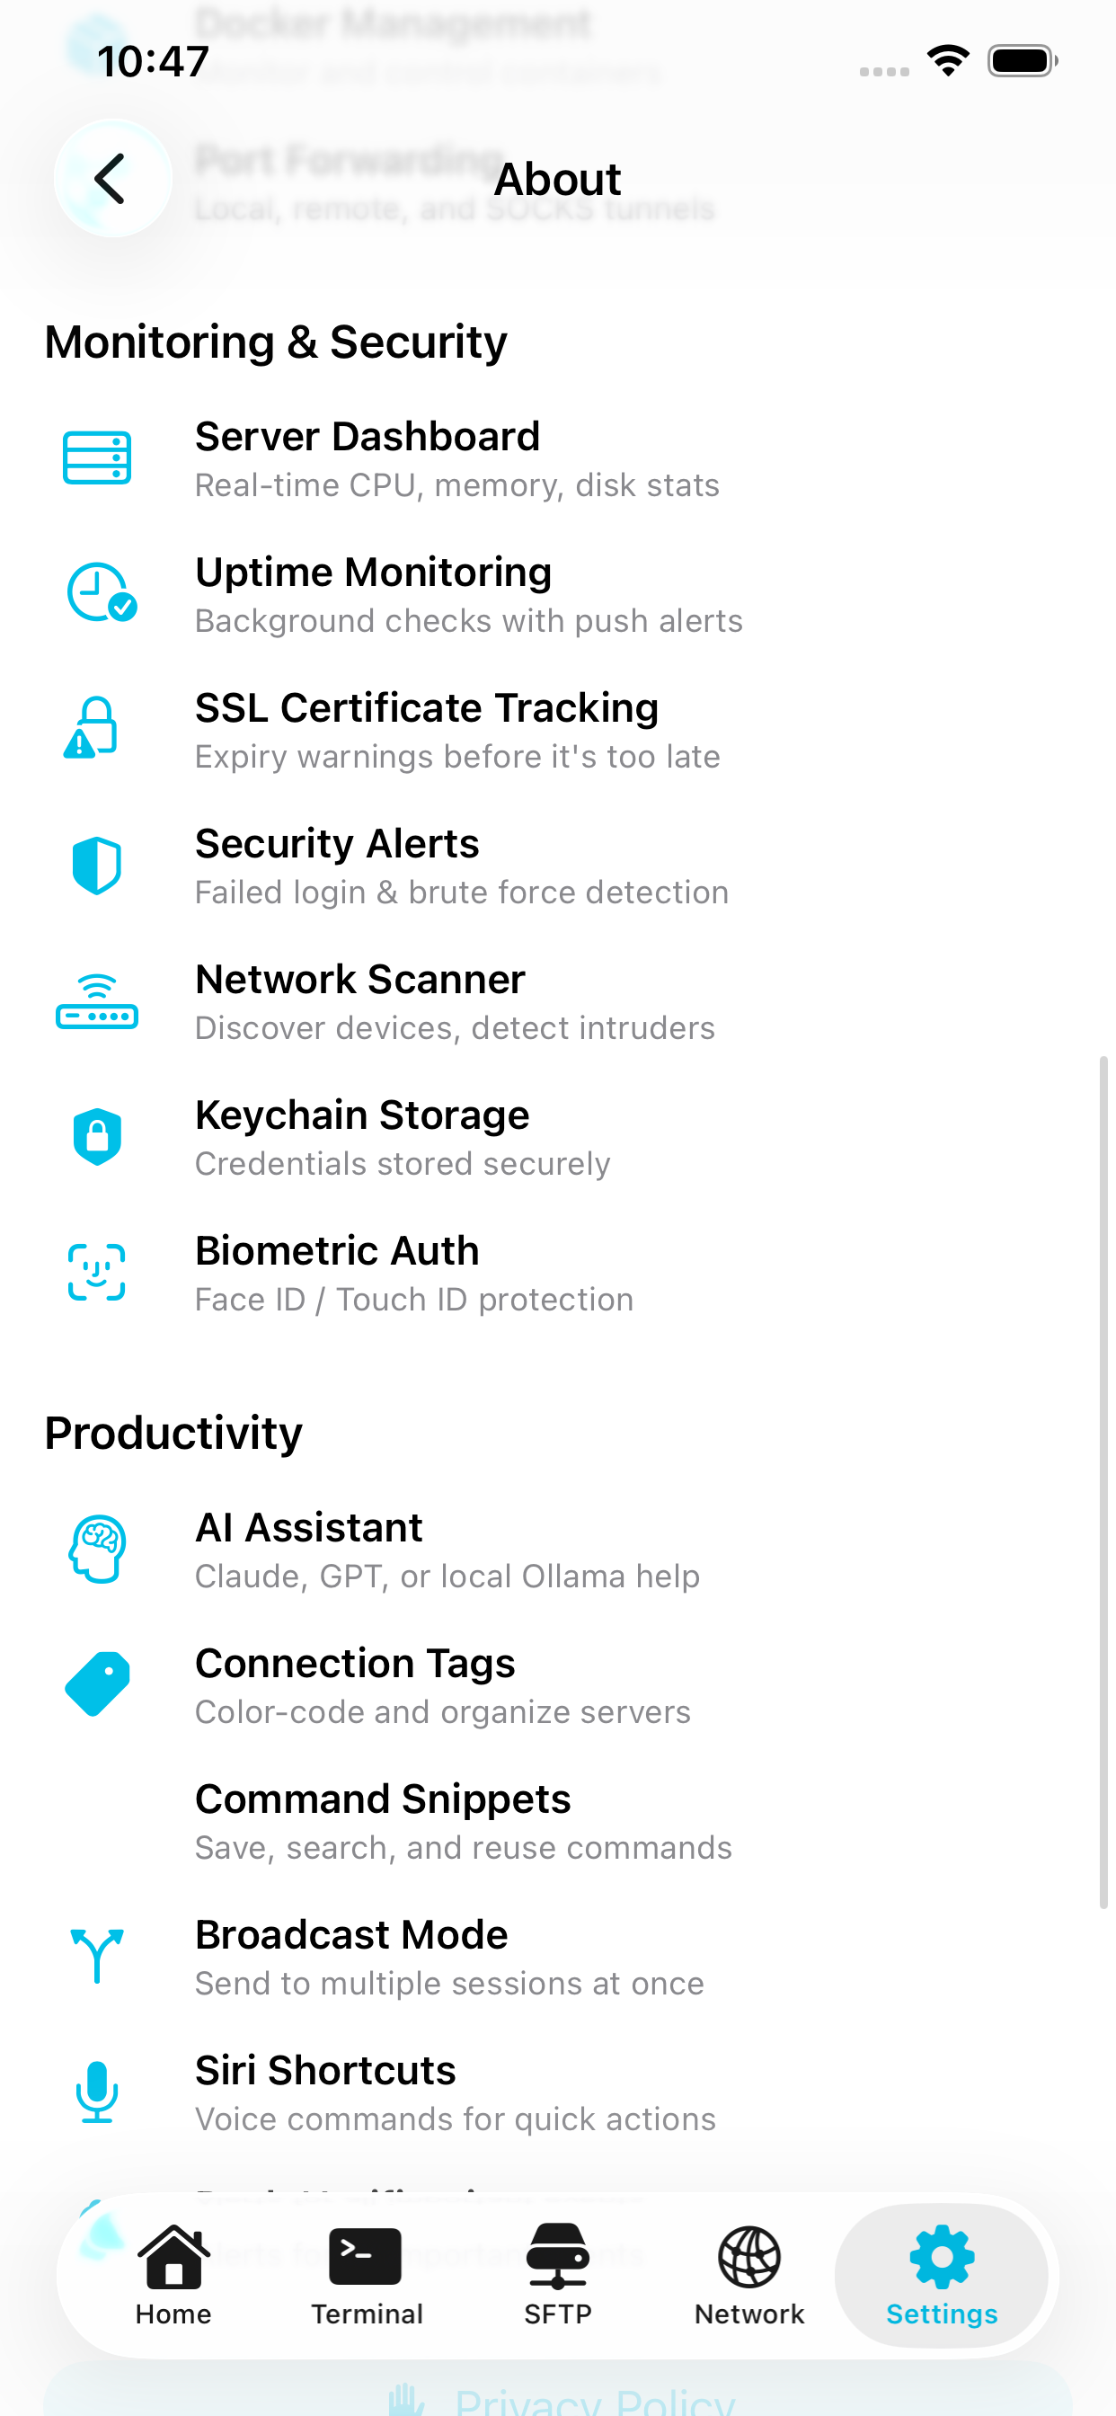The height and width of the screenshot is (2416, 1116).
Task: Tap the Keychain Storage lock shield icon
Action: [x=97, y=1137]
